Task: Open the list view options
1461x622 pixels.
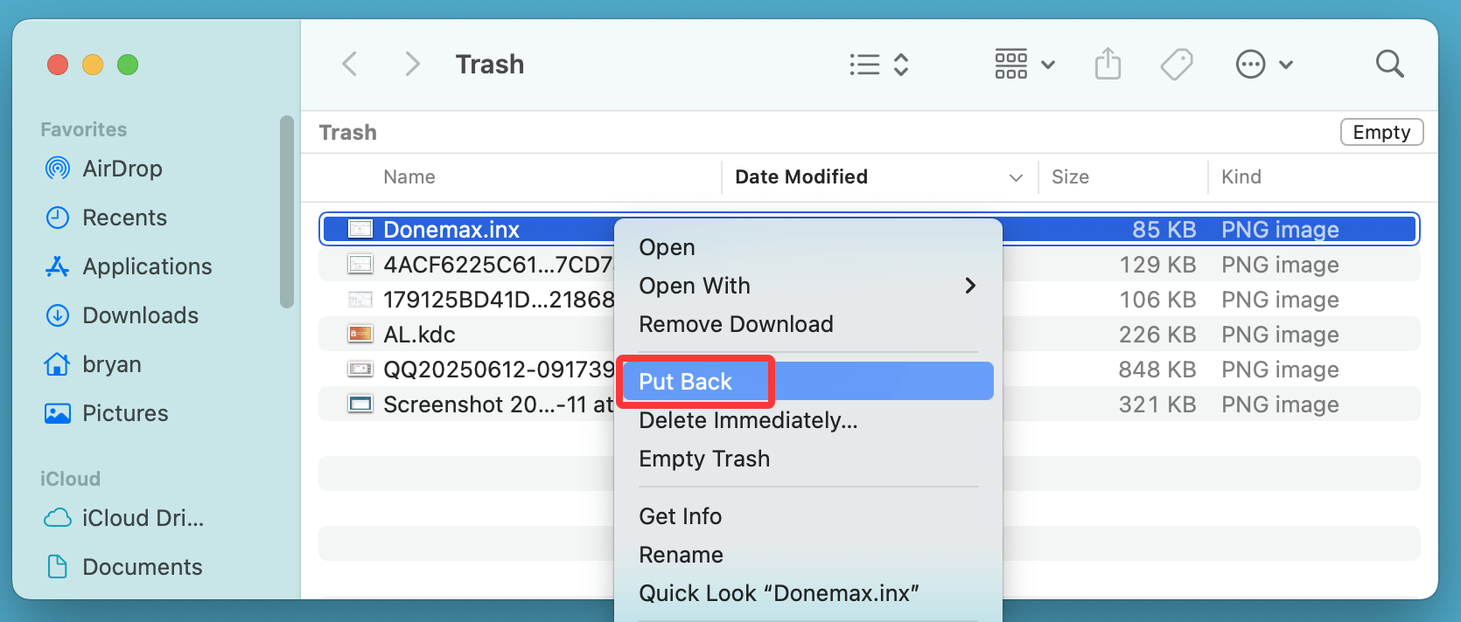Action: pos(879,64)
